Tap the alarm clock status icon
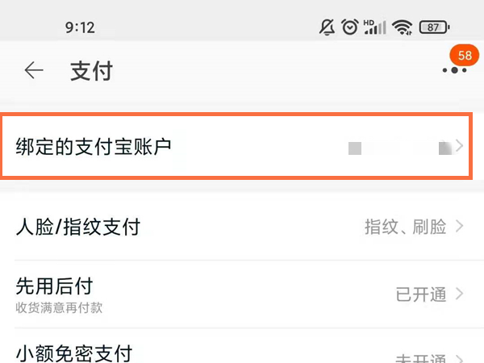This screenshot has height=363, width=484. [x=350, y=27]
